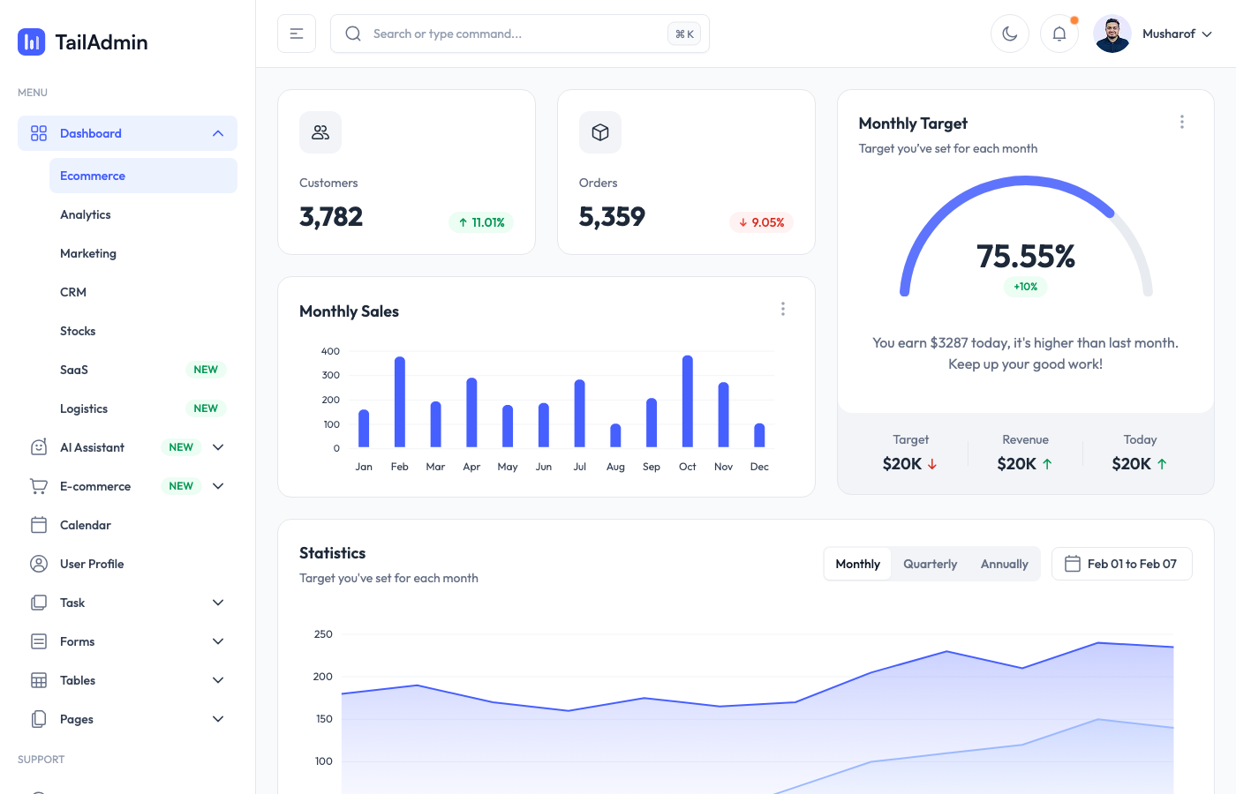
Task: Click the 75.55% progress gauge
Action: (1025, 256)
